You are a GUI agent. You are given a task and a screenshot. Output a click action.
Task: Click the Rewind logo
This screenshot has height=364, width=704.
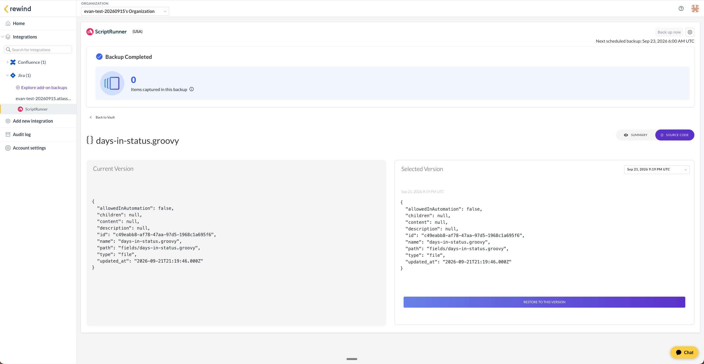click(18, 9)
